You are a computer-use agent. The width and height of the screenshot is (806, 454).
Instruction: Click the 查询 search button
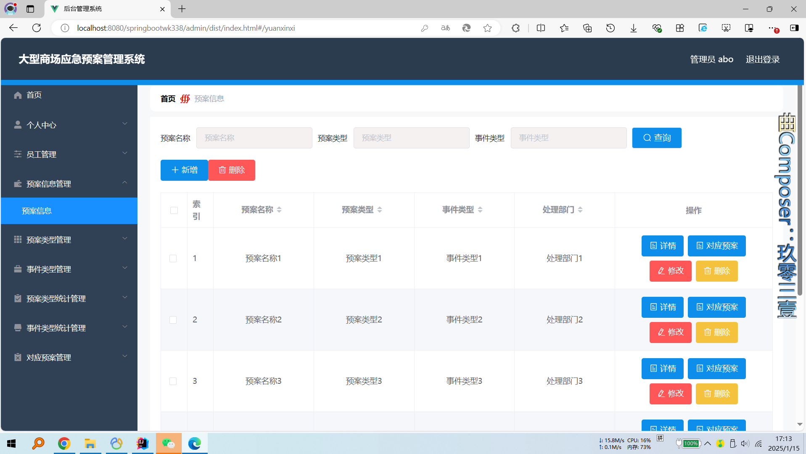point(657,138)
